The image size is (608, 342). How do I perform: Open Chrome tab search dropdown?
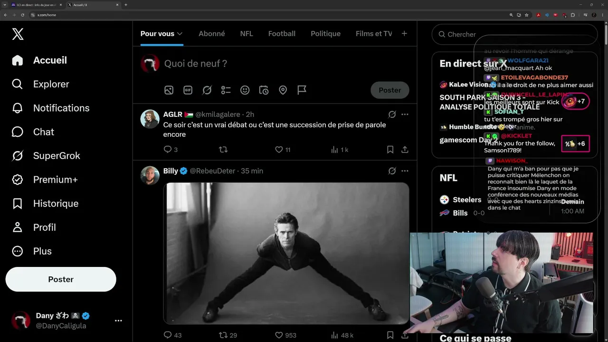5,5
